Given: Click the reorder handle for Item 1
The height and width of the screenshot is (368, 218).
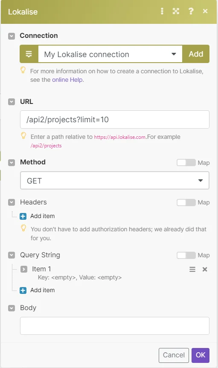Looking at the screenshot, I should (x=192, y=269).
